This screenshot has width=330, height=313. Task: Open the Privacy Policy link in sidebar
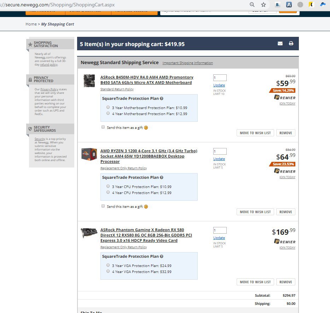pyautogui.click(x=49, y=89)
